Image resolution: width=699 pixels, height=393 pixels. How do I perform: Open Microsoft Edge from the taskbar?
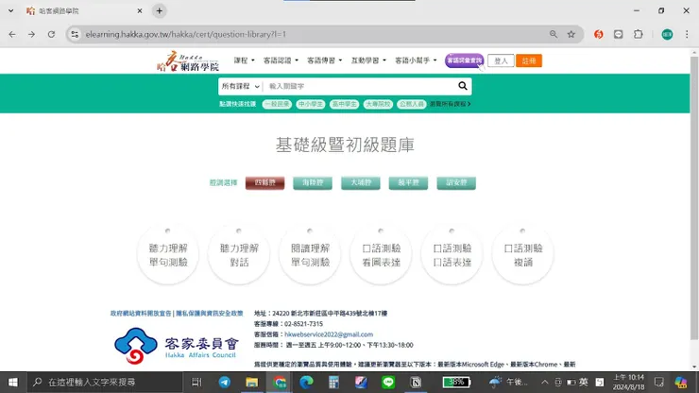click(x=306, y=383)
